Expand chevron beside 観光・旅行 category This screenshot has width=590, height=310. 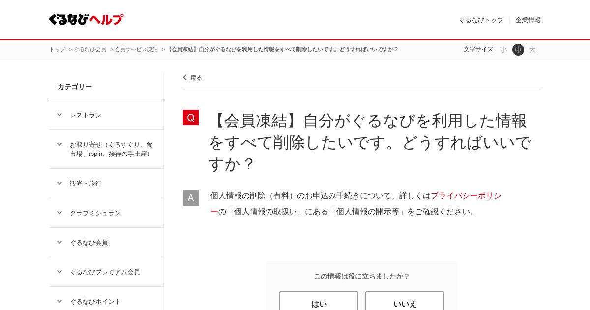(x=59, y=183)
